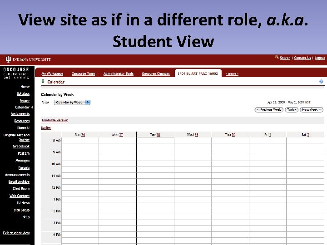Open Announcements in sidebar
This screenshot has height=245, width=327.
(17, 175)
